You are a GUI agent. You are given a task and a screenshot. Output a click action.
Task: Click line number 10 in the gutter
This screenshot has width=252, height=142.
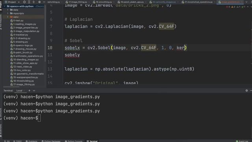pyautogui.click(x=50, y=48)
